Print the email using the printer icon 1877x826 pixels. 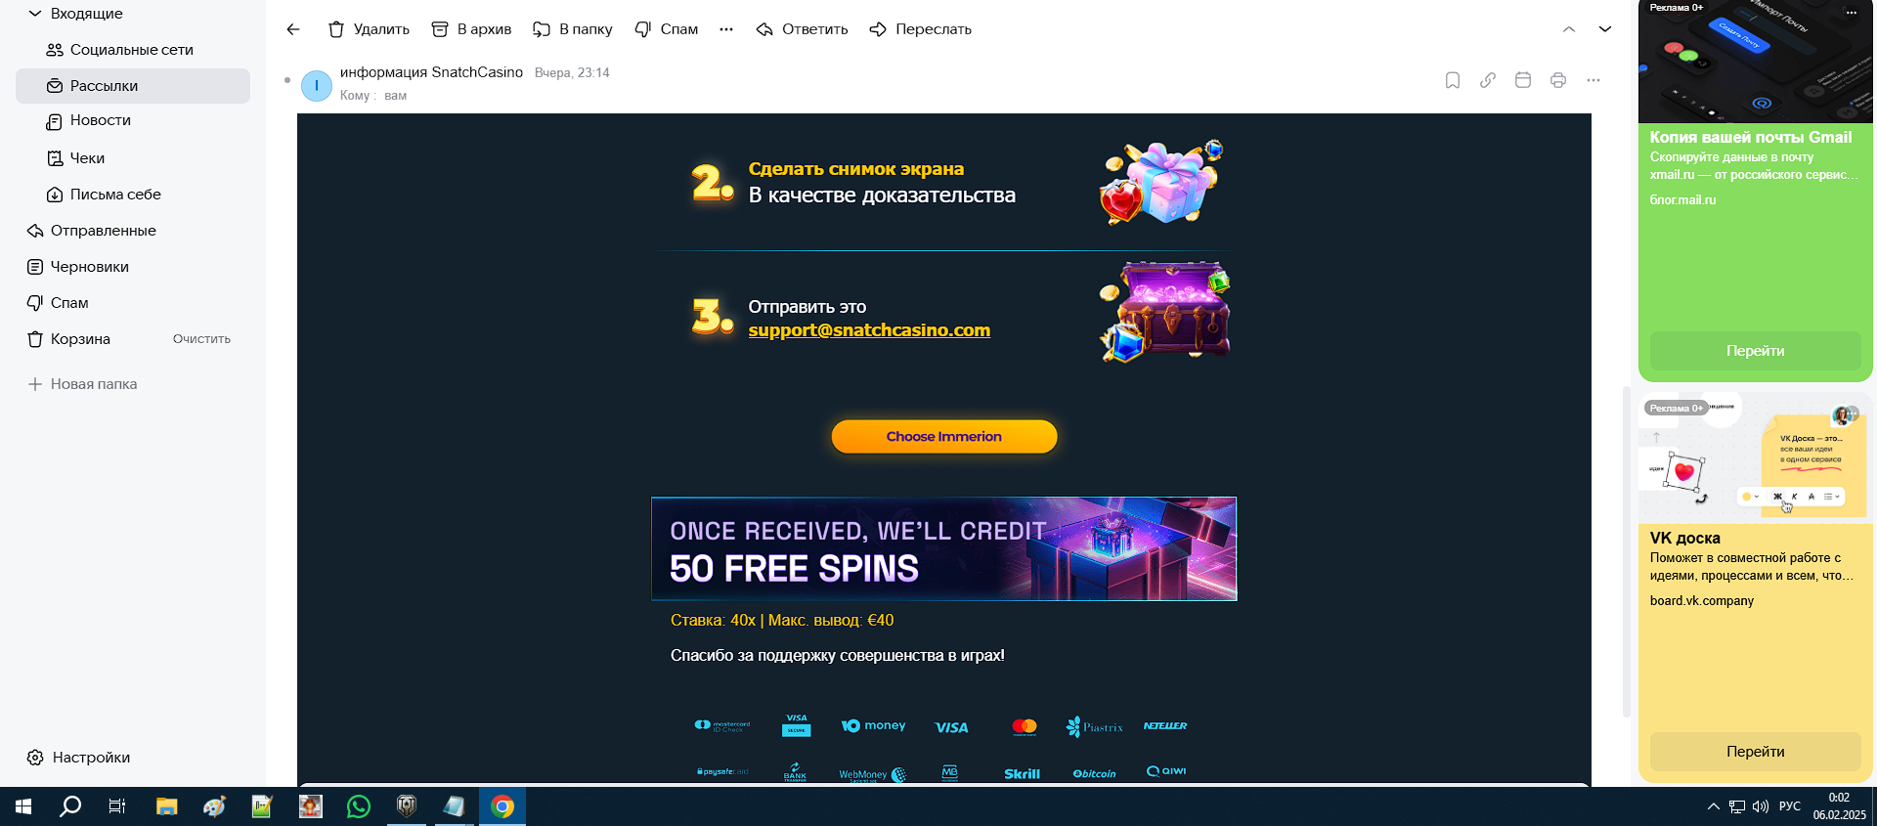(x=1558, y=80)
